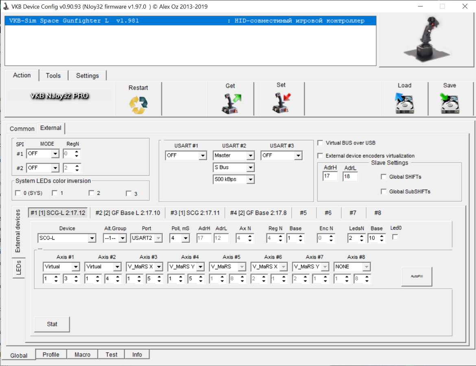Screen dimensions: 476x366
Task: Open the S Bus protocol dropdown
Action: pos(251,168)
